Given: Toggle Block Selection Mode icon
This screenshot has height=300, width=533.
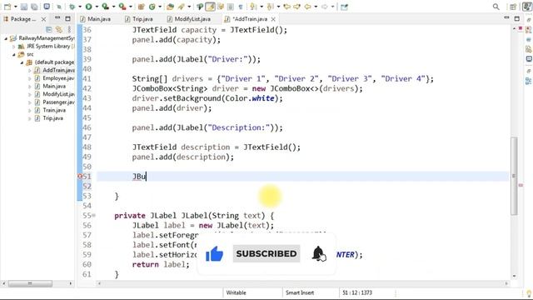Looking at the screenshot, I should click(231, 7).
